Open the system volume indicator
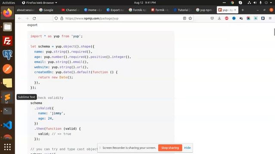Screen dimensions: 275x154 pos(255,3)
